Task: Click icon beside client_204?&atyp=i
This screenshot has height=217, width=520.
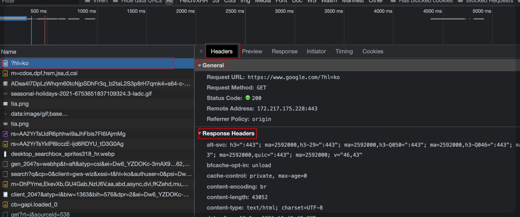Action: [5, 195]
